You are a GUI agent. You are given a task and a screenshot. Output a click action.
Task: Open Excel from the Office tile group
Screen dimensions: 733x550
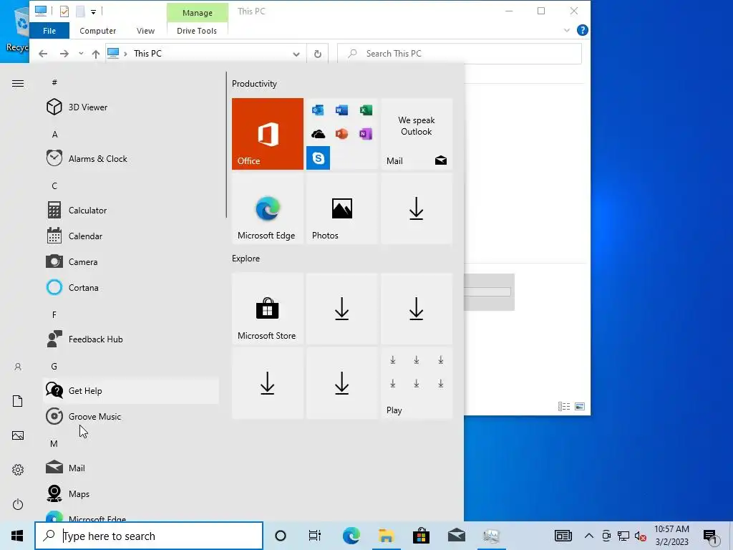(366, 110)
